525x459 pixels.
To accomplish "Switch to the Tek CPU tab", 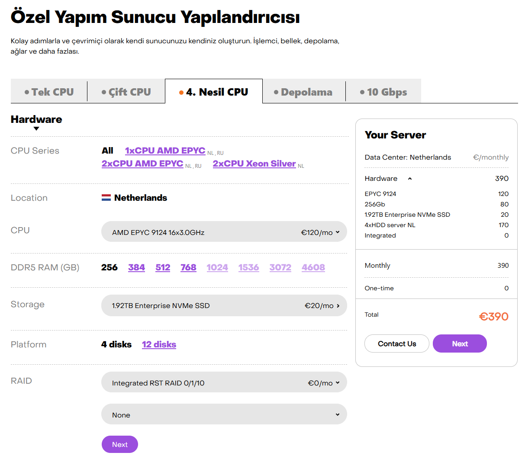I will [49, 92].
